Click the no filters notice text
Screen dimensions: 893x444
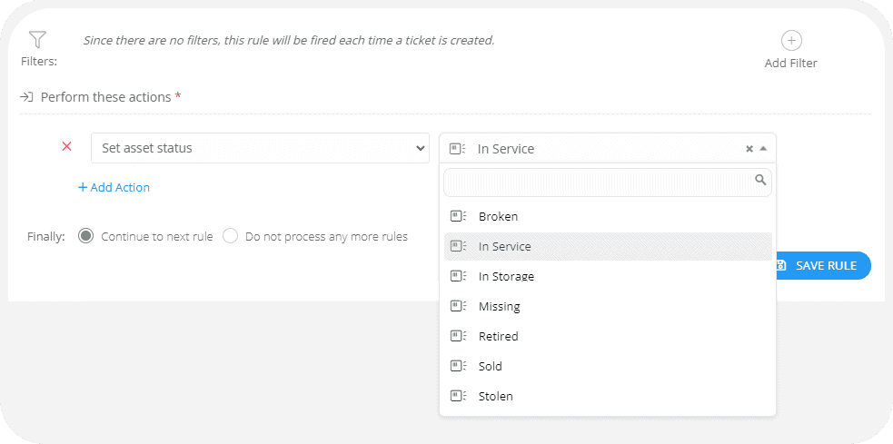click(x=289, y=41)
